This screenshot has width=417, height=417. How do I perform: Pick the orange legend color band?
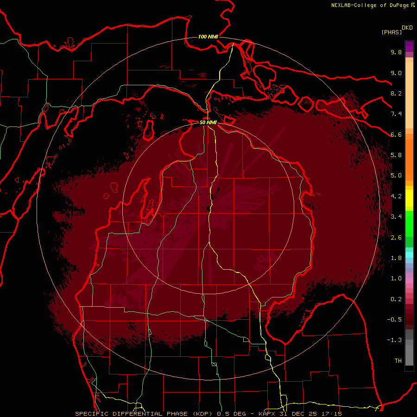(x=409, y=159)
